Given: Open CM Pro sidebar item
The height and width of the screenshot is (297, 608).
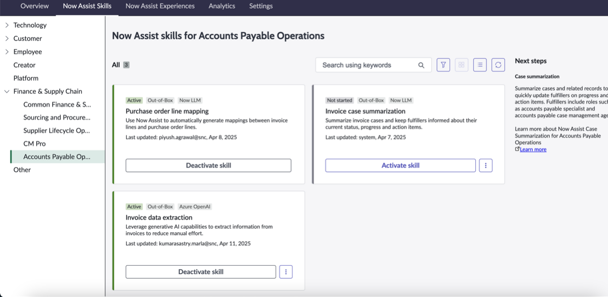Looking at the screenshot, I should [x=34, y=144].
